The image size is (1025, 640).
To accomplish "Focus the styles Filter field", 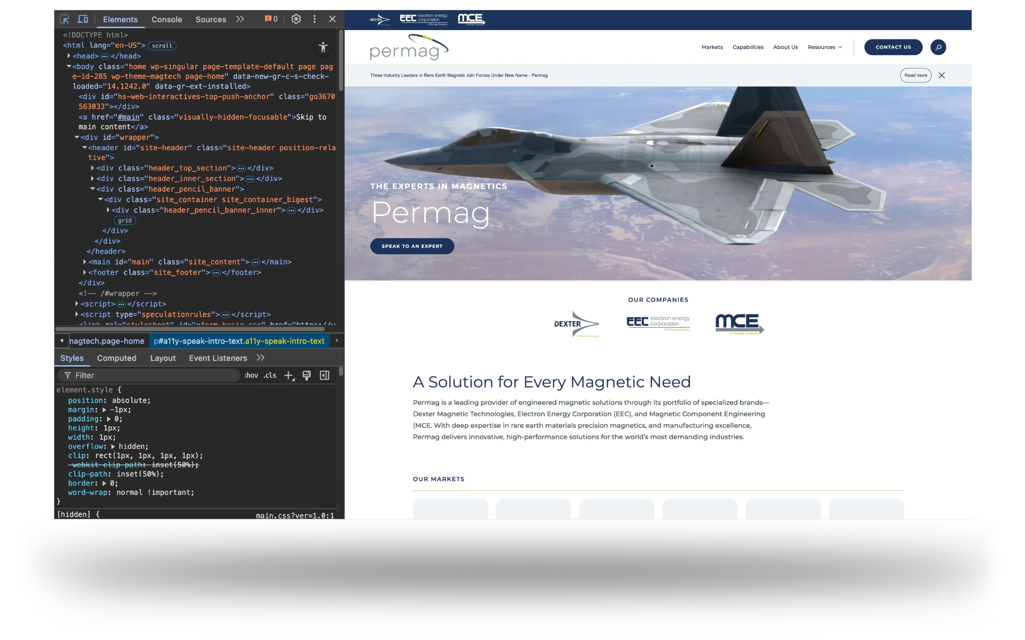I will [x=149, y=376].
